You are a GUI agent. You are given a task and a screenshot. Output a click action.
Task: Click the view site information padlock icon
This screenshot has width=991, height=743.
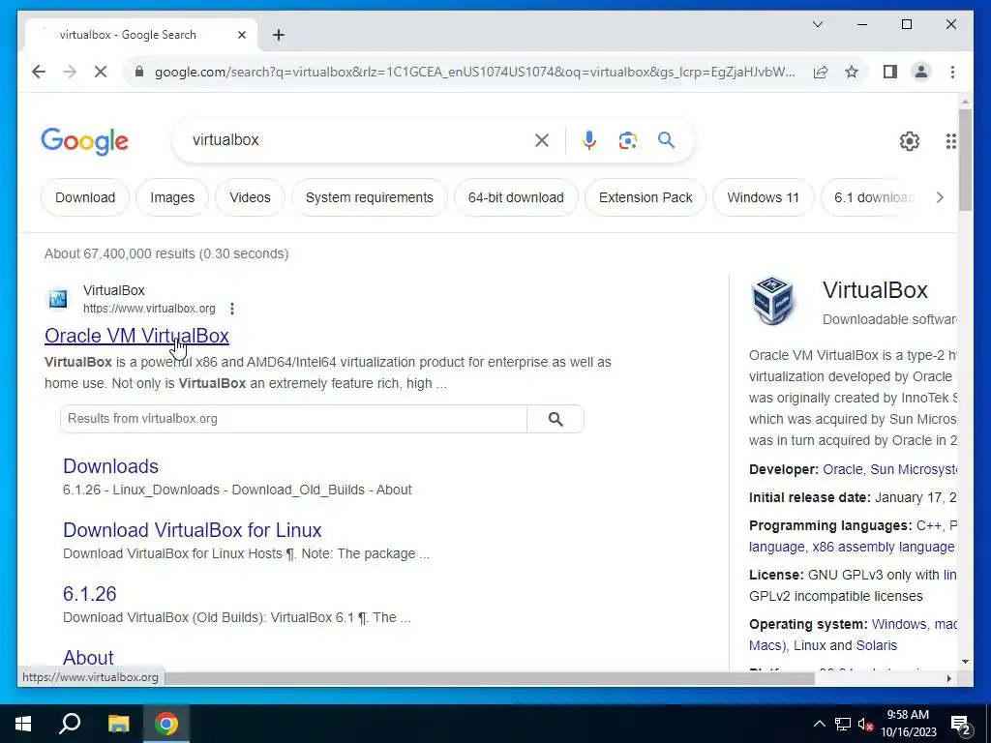pos(139,72)
